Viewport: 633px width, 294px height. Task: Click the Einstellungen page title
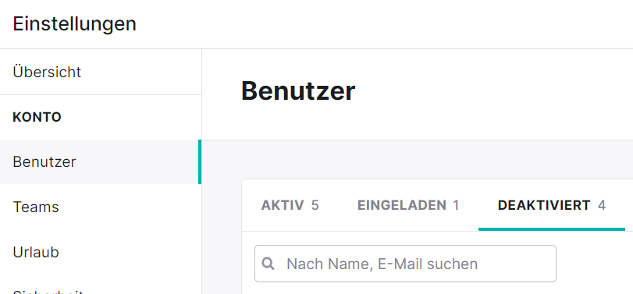[75, 24]
